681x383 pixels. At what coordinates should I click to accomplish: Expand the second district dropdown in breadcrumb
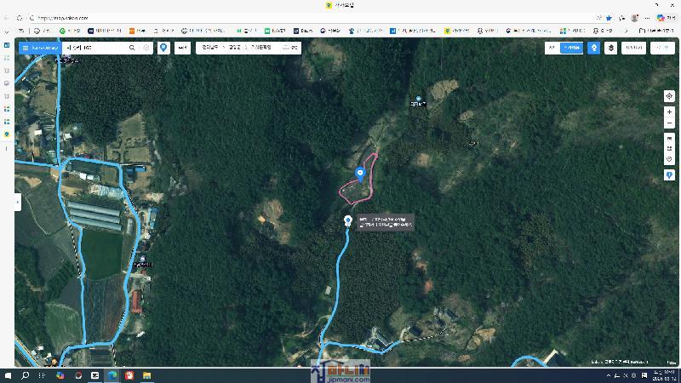coord(236,49)
